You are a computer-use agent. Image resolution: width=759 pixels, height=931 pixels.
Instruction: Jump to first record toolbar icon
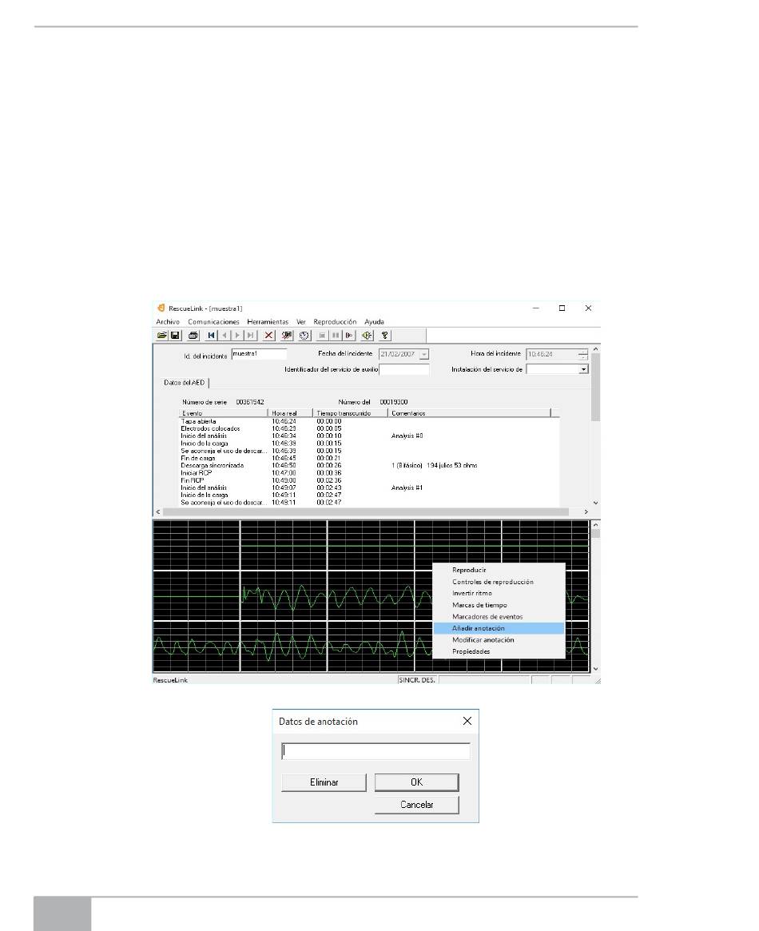coord(211,336)
